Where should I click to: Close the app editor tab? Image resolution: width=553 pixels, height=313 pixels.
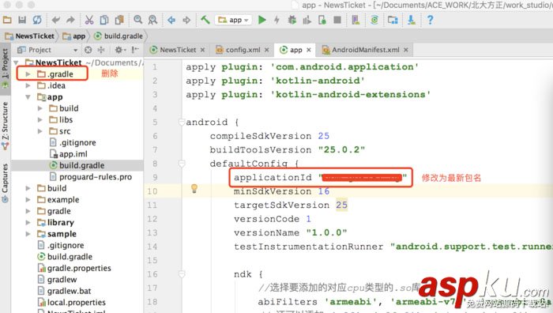pos(309,50)
